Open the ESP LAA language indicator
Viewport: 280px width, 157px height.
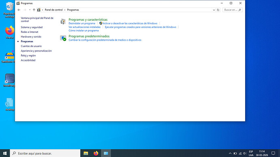coord(251,153)
